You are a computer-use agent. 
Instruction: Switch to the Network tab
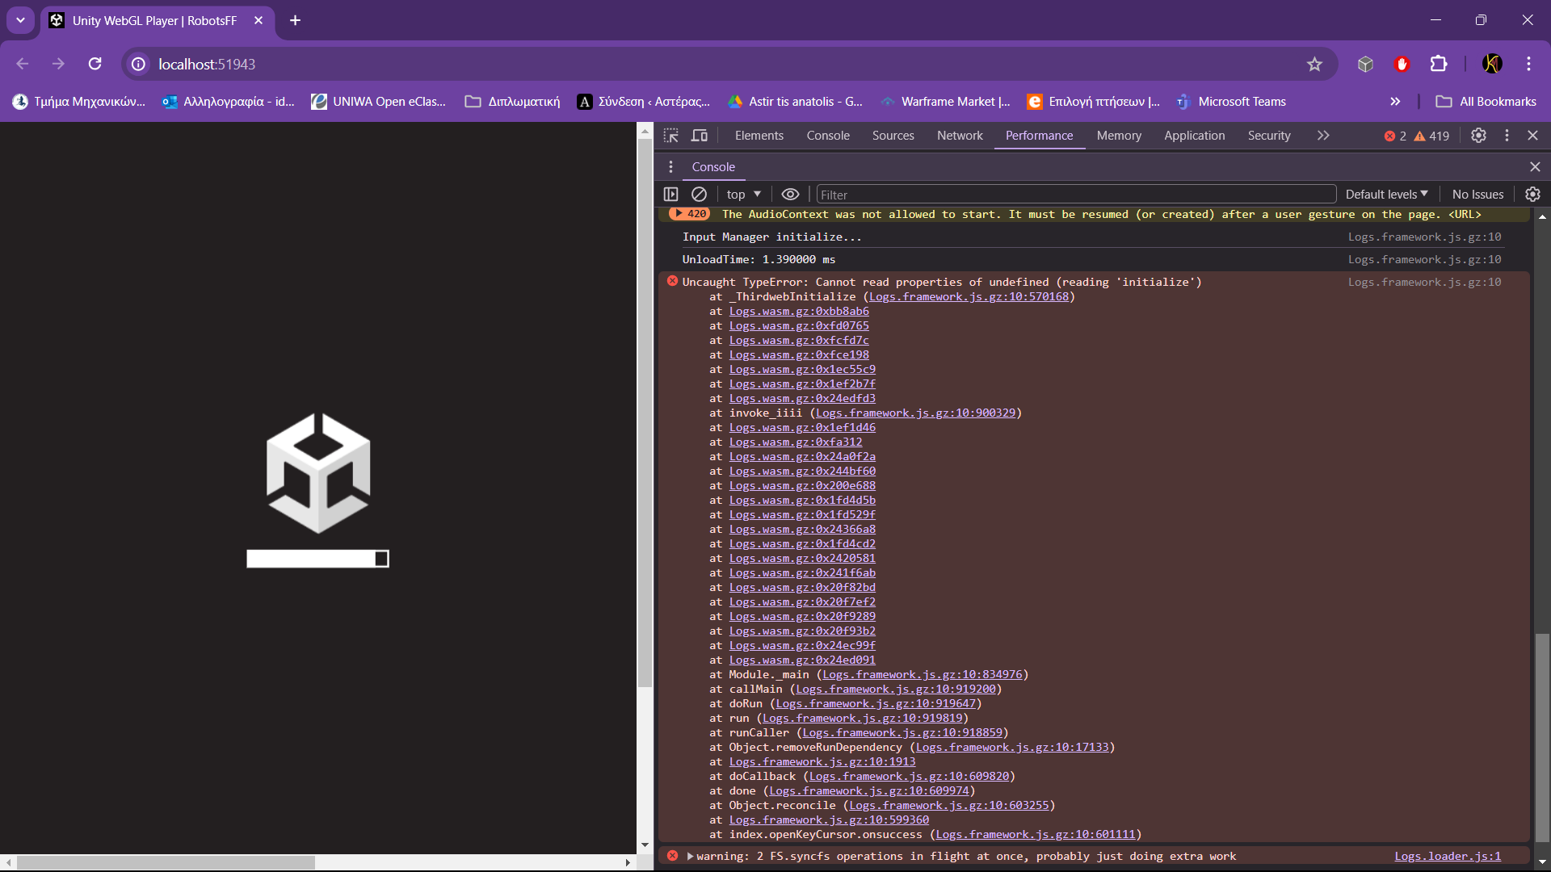960,136
